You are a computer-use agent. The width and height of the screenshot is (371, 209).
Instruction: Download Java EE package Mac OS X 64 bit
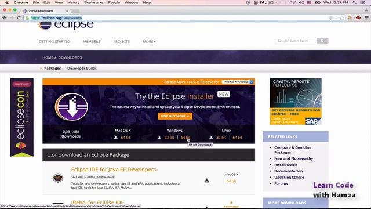[x=231, y=181]
